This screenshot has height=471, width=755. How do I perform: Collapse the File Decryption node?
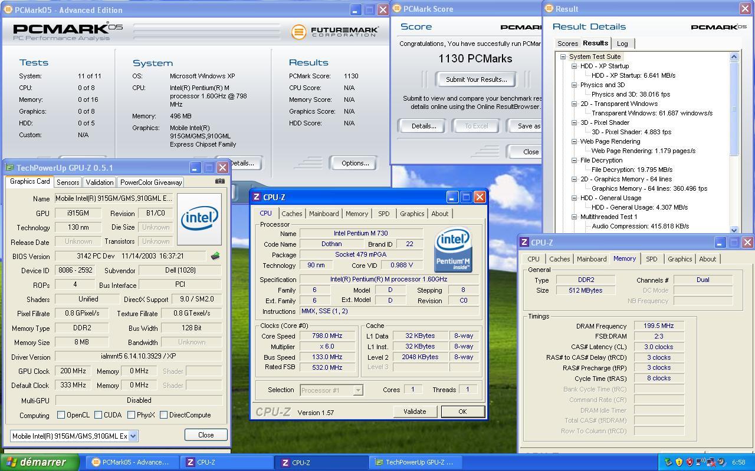574,160
